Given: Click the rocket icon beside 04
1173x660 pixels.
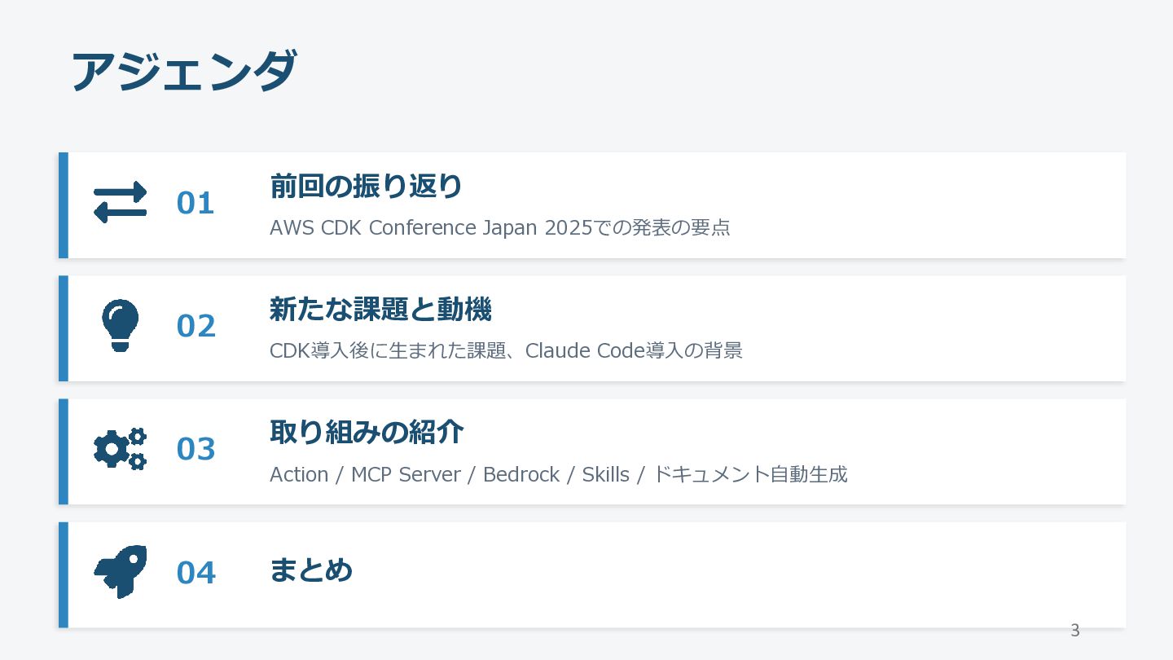Looking at the screenshot, I should (121, 572).
